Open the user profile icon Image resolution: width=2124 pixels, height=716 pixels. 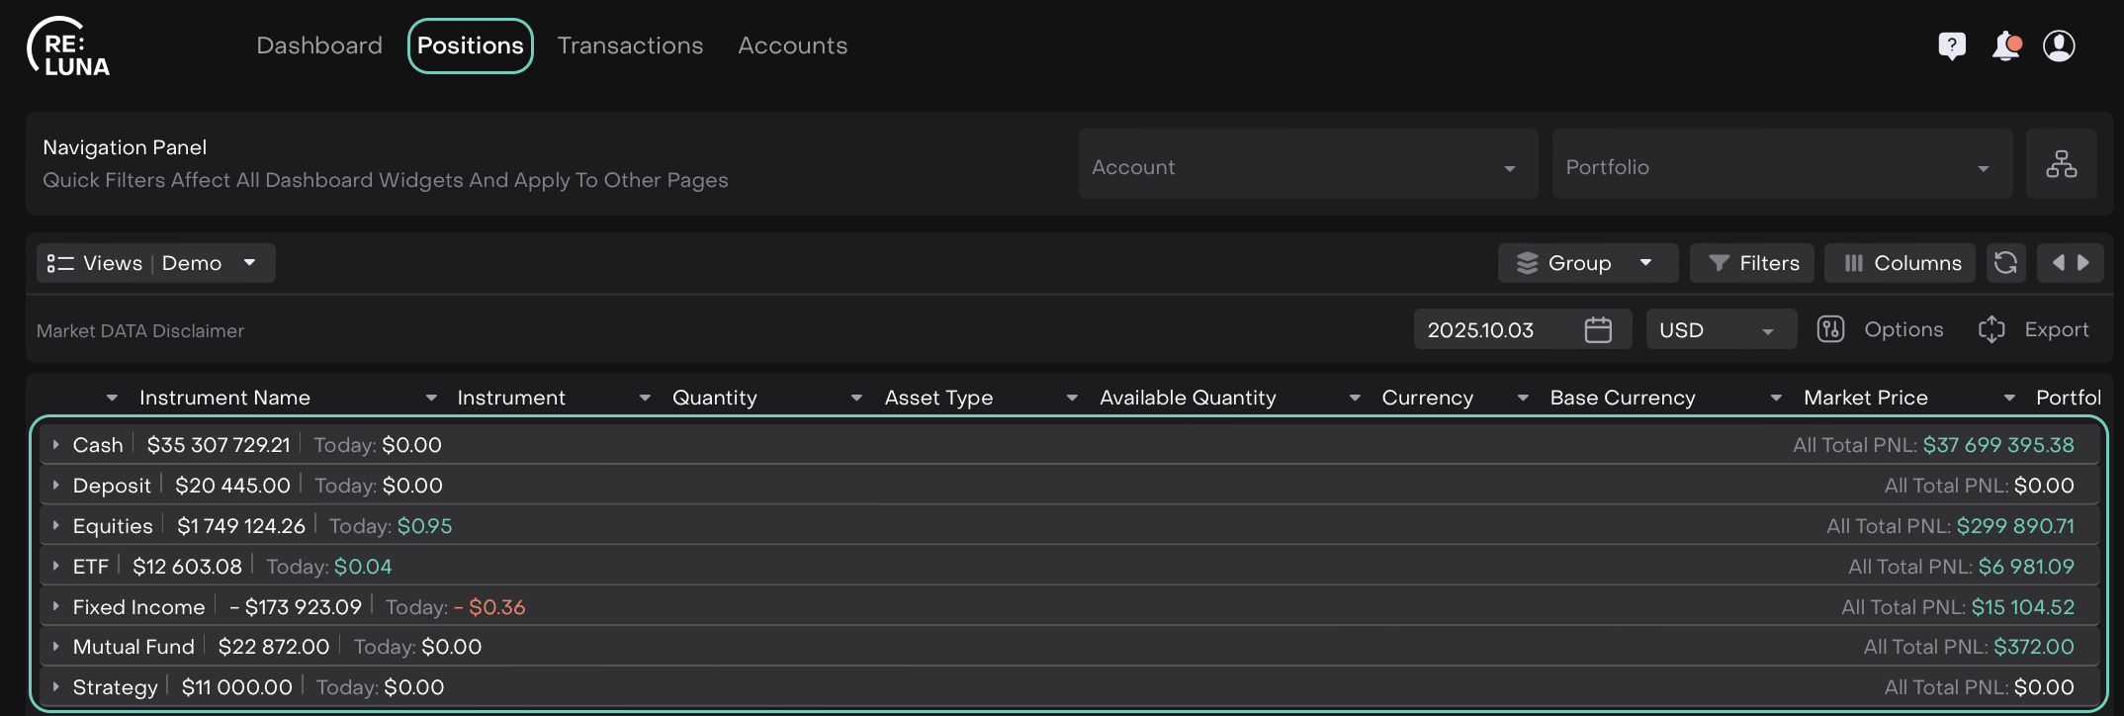click(x=2059, y=45)
